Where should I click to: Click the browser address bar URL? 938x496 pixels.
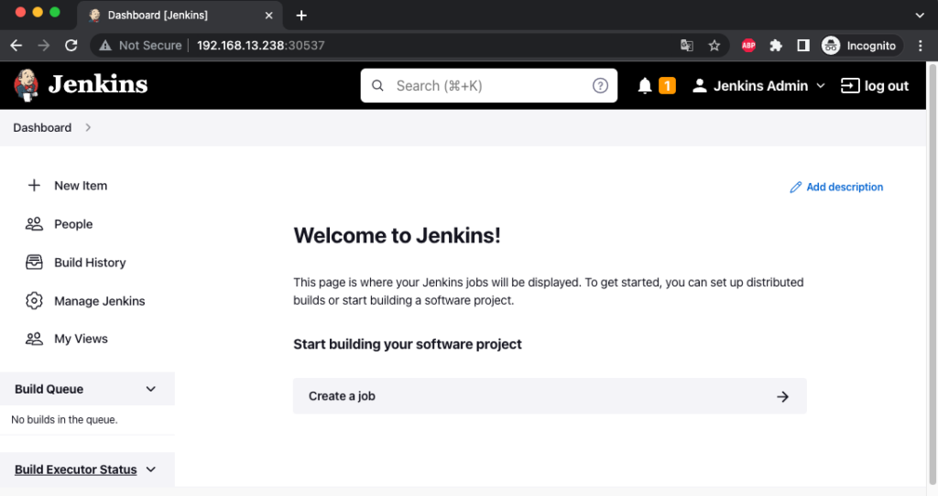pyautogui.click(x=261, y=46)
